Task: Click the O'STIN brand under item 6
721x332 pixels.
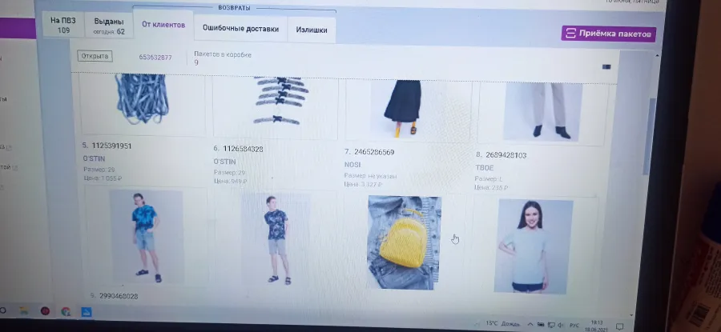Action: [x=224, y=162]
